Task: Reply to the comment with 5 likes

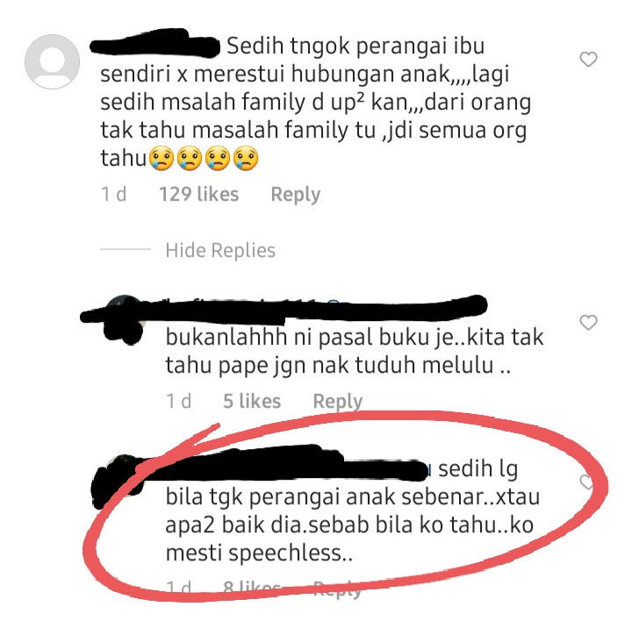Action: (x=338, y=402)
